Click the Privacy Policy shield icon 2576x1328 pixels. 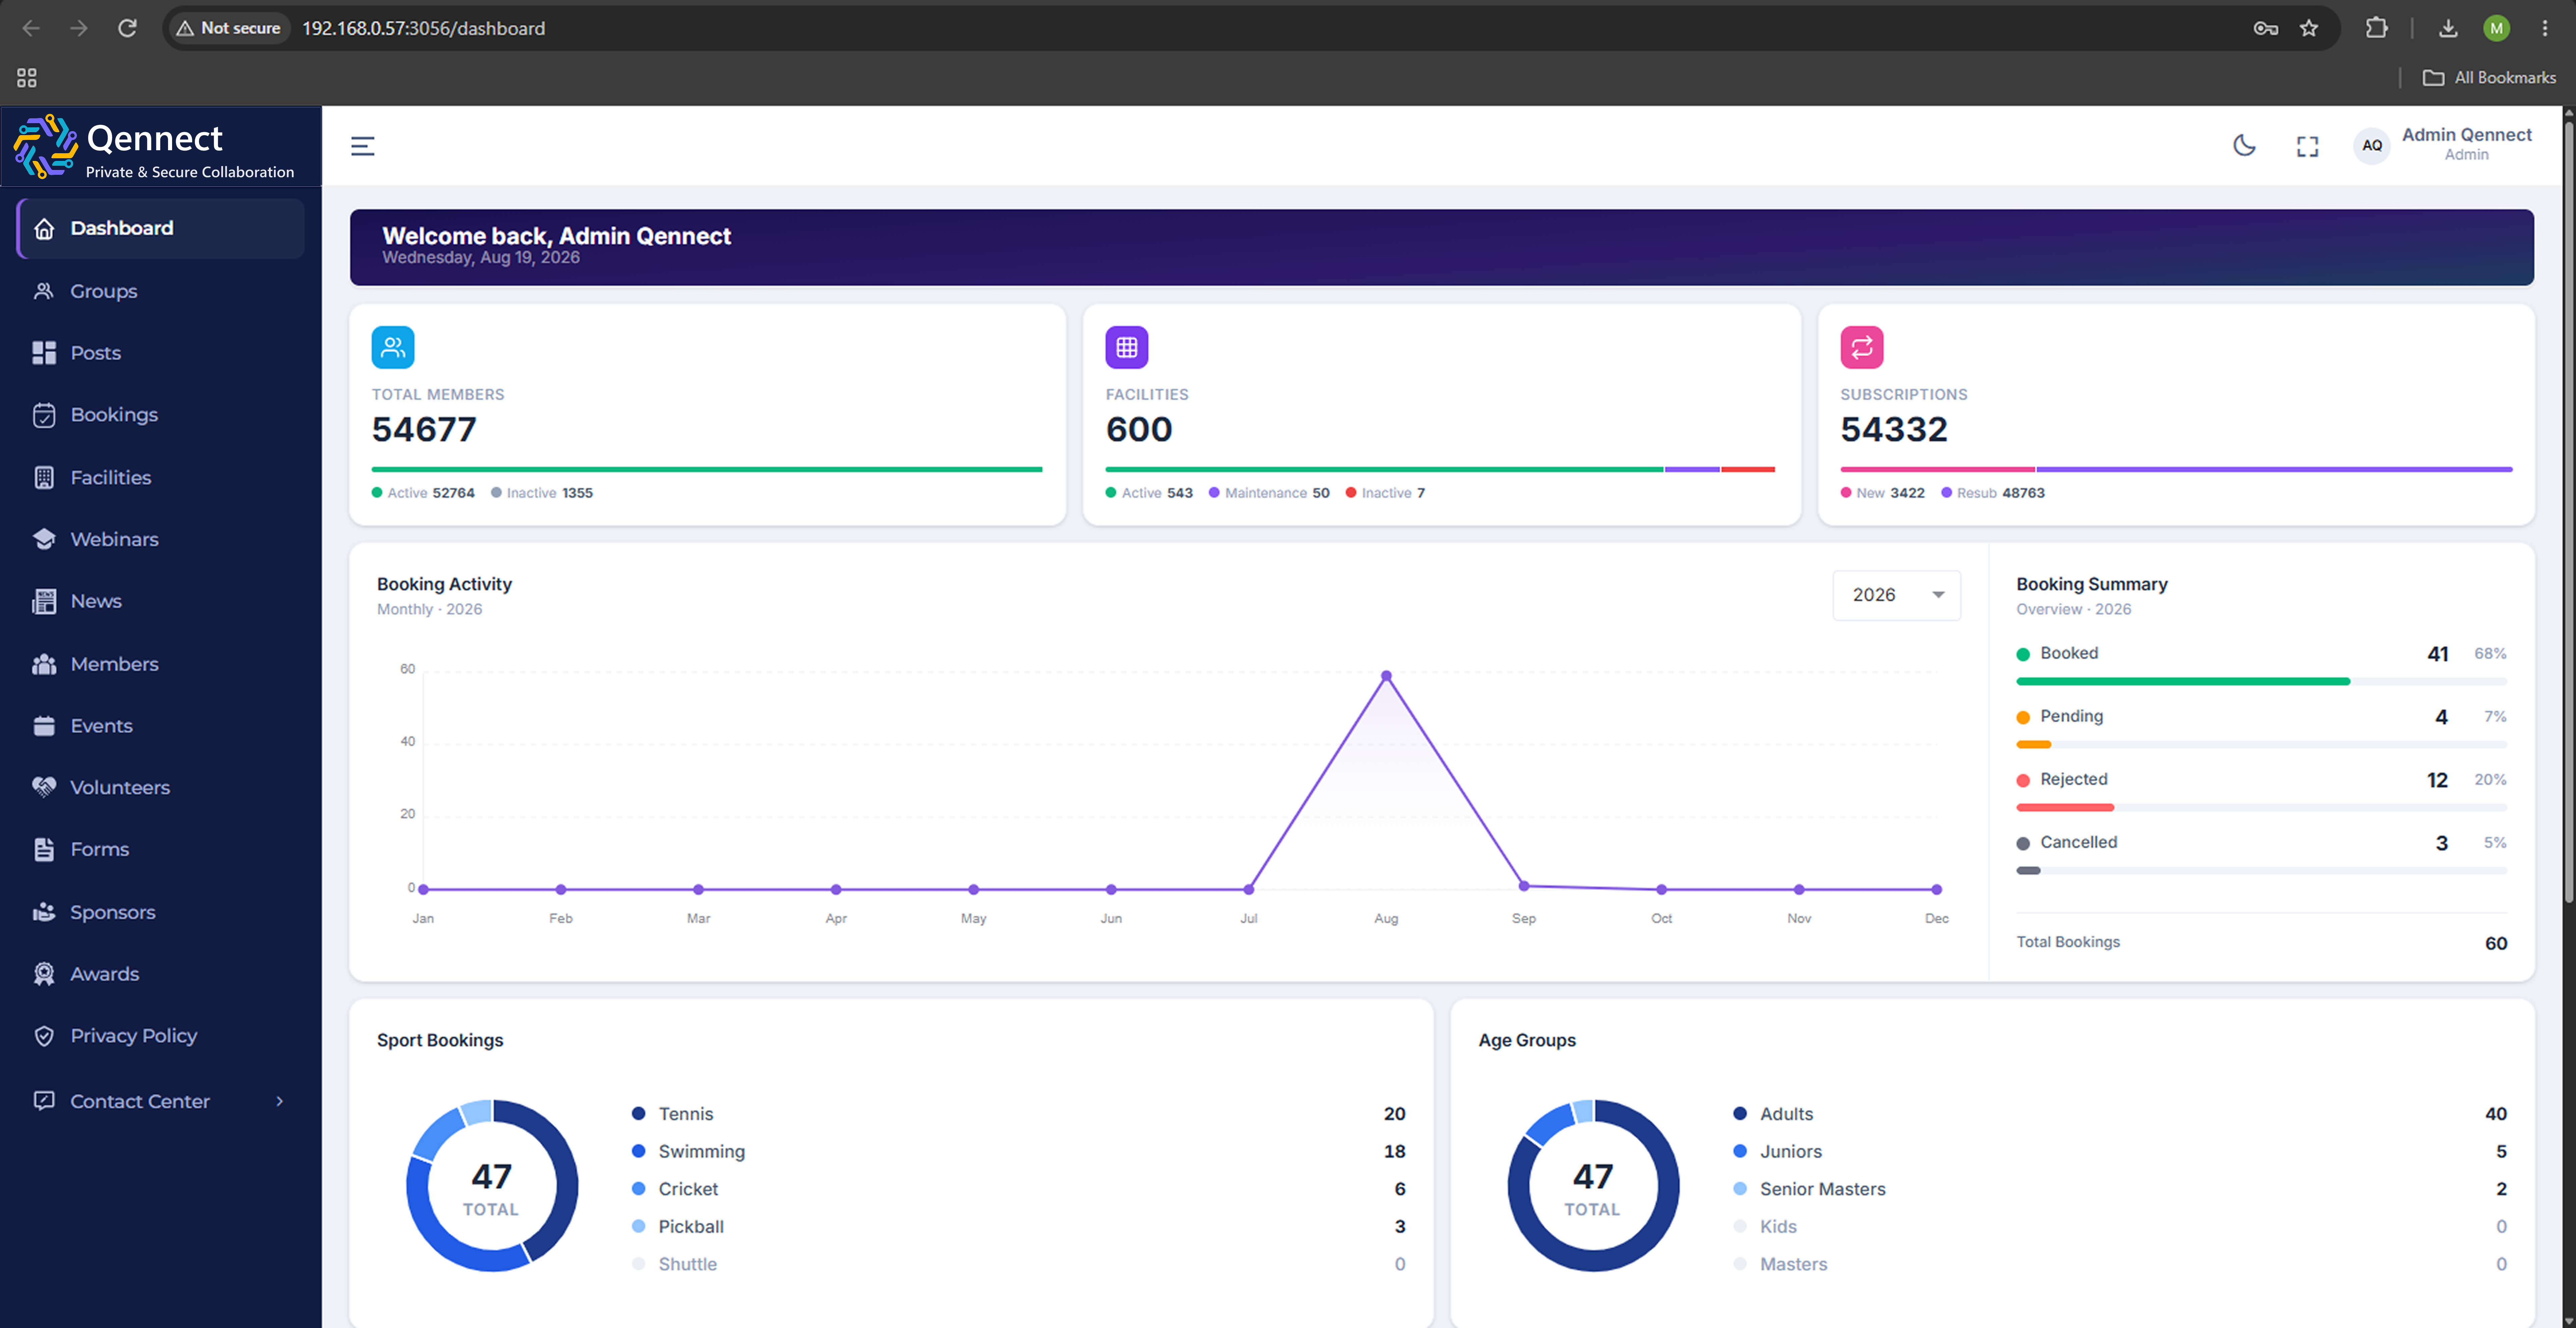(44, 1036)
